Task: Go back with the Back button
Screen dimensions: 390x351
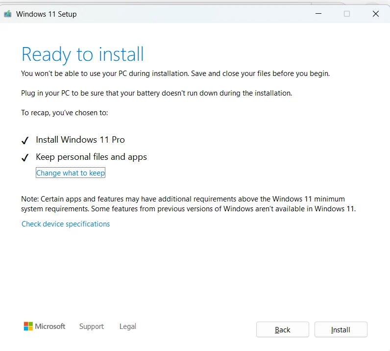Action: click(x=283, y=329)
